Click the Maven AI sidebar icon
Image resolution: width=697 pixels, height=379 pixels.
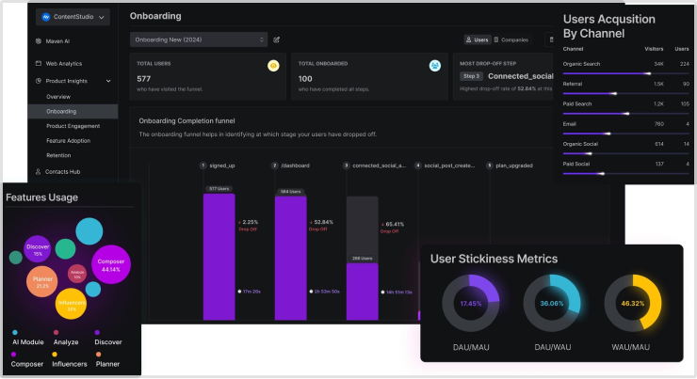[x=39, y=40]
